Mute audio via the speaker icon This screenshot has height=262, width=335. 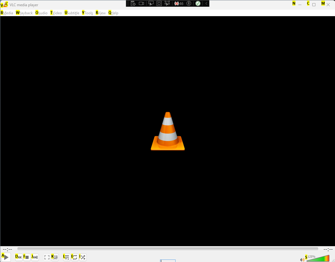[x=302, y=260]
